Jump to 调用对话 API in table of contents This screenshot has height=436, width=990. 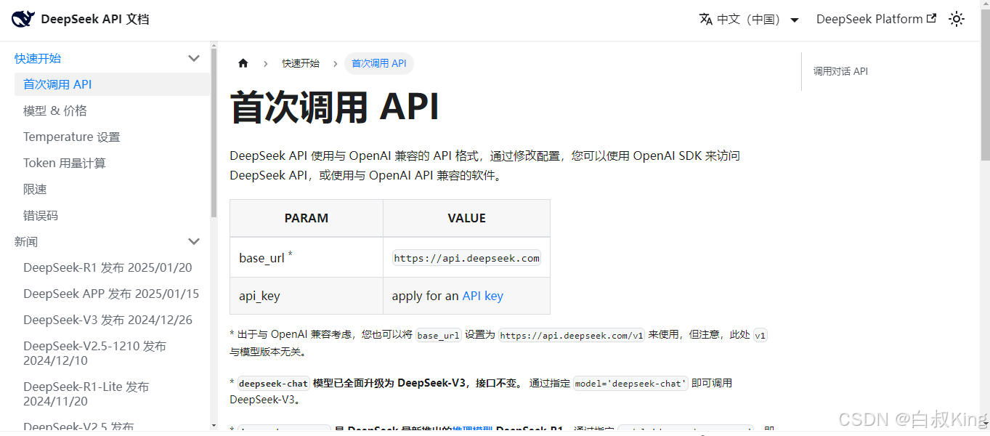[x=840, y=71]
